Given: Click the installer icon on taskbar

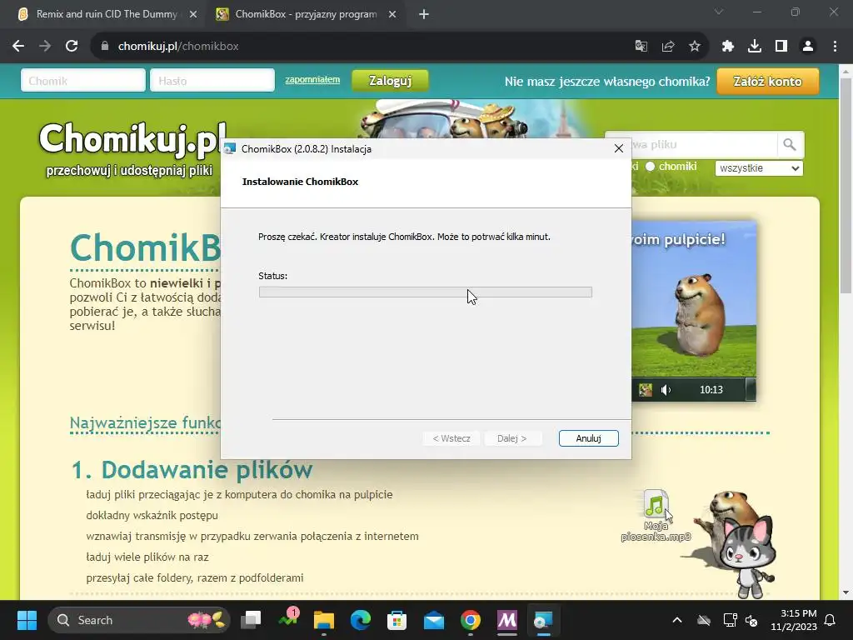Looking at the screenshot, I should click(543, 620).
